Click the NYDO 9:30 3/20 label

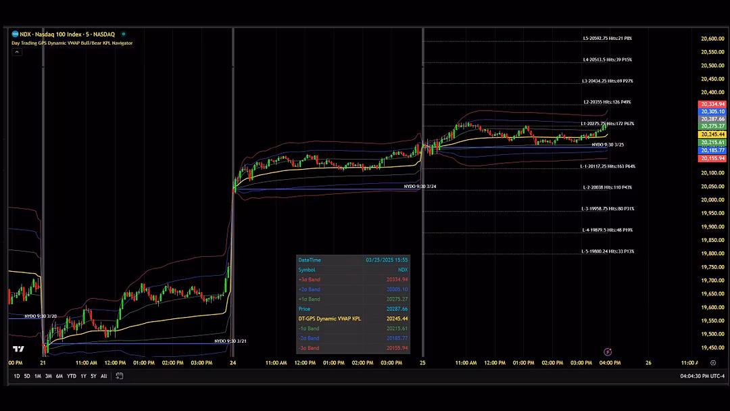[x=41, y=316]
